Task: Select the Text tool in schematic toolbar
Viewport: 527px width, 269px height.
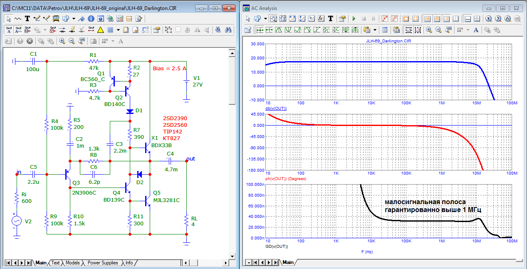Action: point(27,19)
